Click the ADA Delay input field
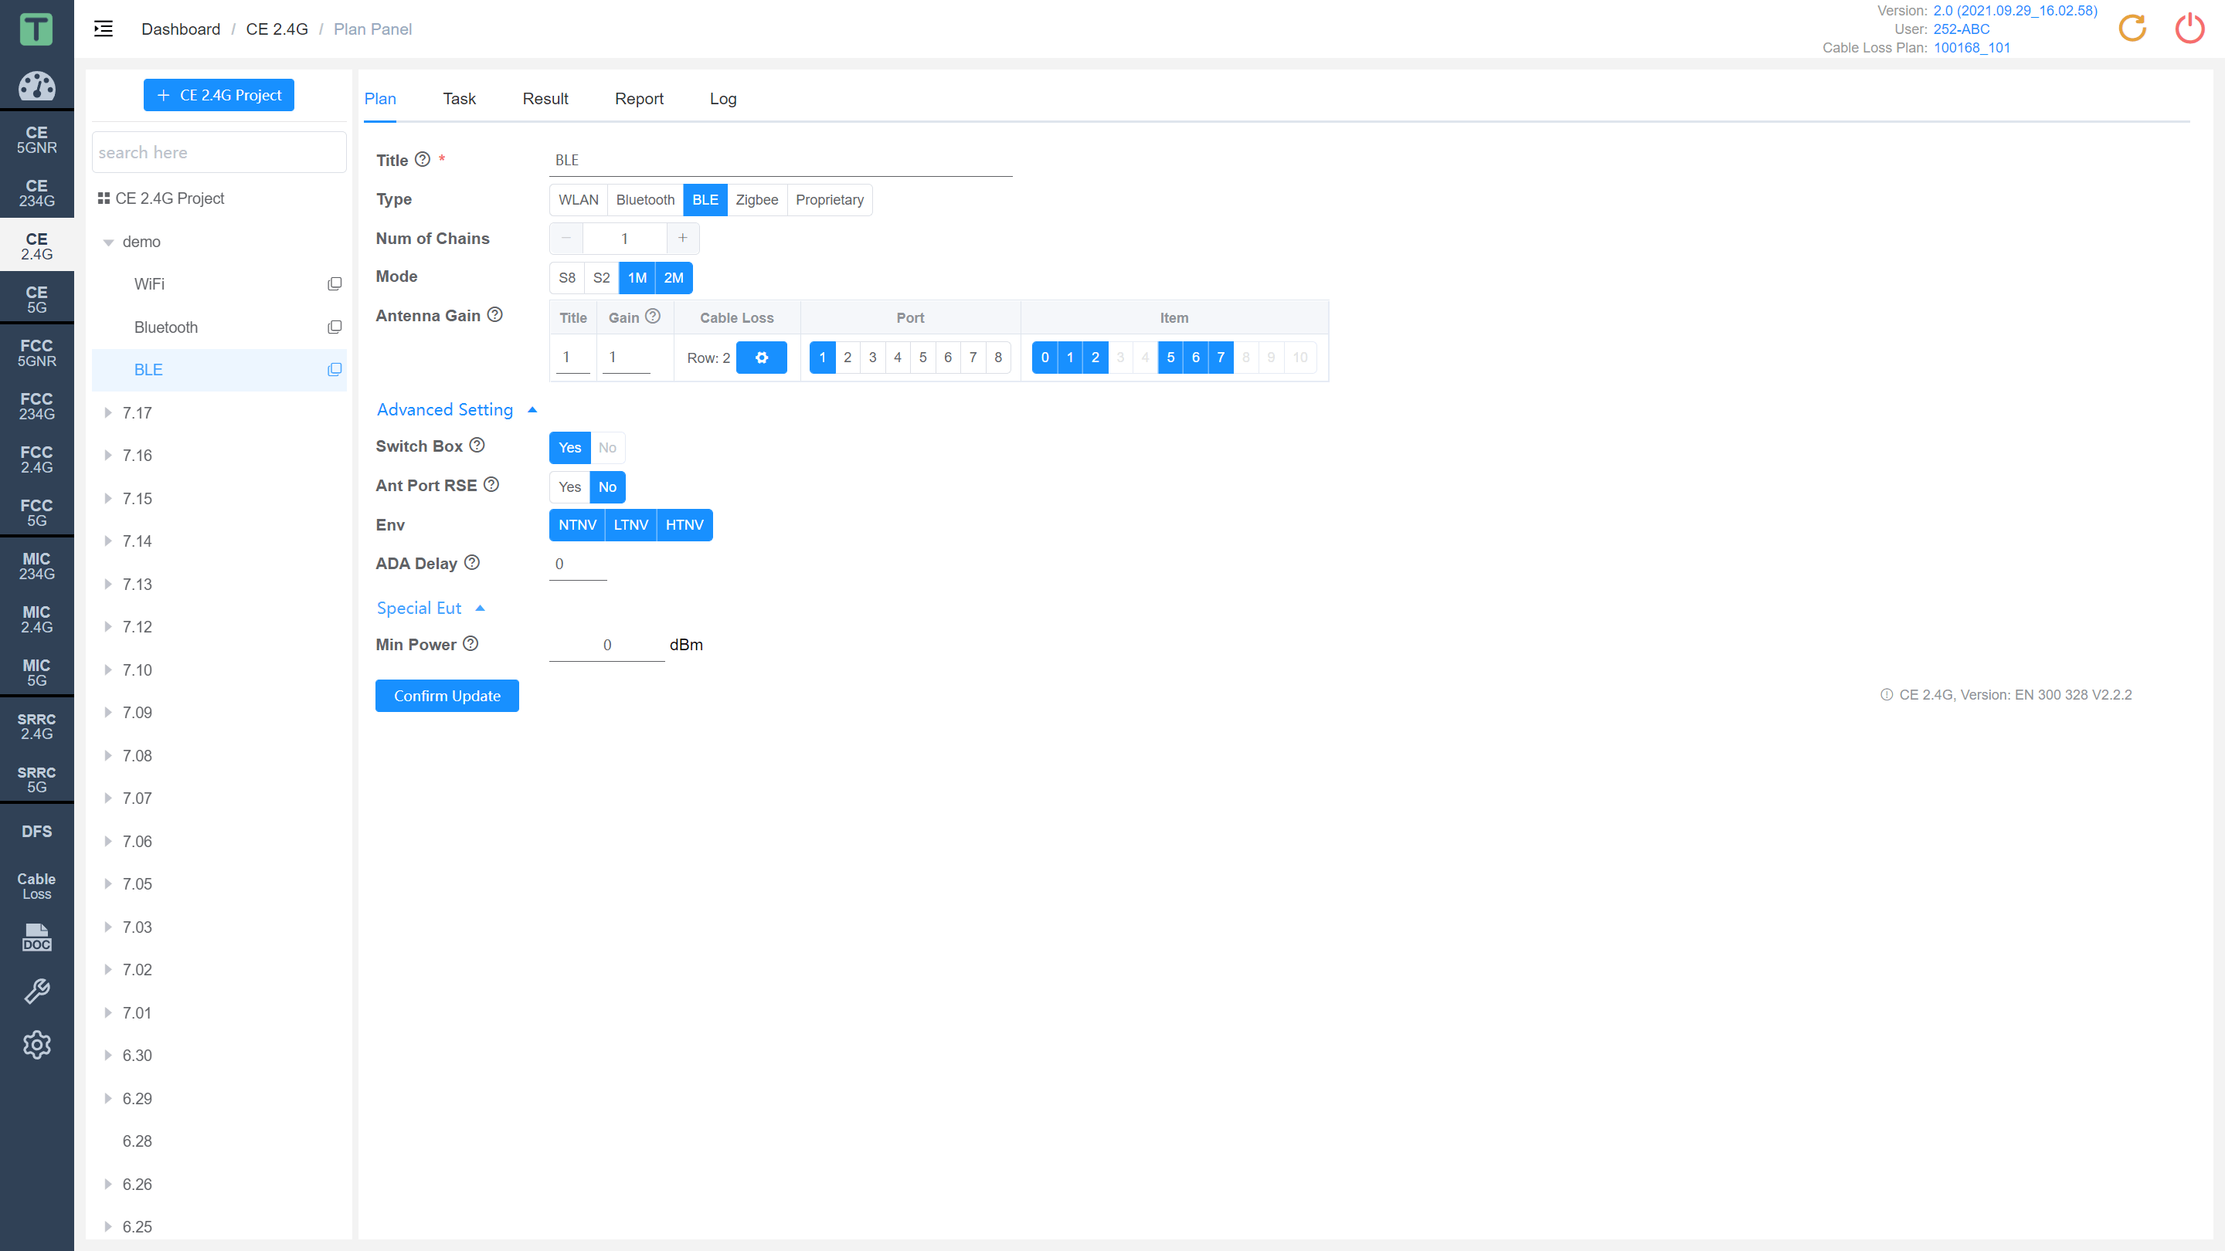Screen dimensions: 2225x1251 click(x=578, y=564)
